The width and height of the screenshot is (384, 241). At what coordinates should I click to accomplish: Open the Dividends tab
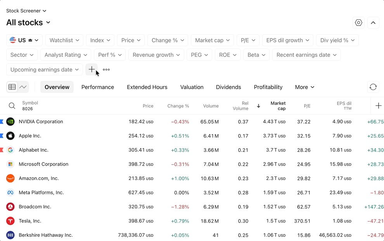point(228,87)
